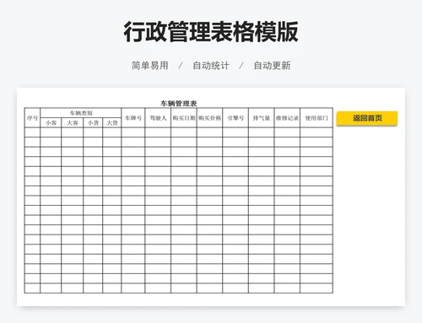Click the 行政管理表格模版 main heading
Viewport: 422px width, 323px height.
pos(211,31)
